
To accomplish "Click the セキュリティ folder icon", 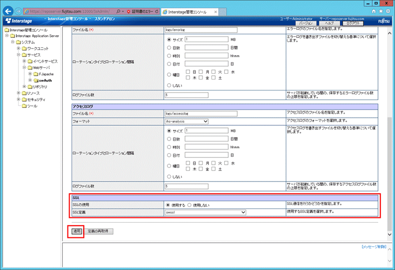I will [24, 99].
